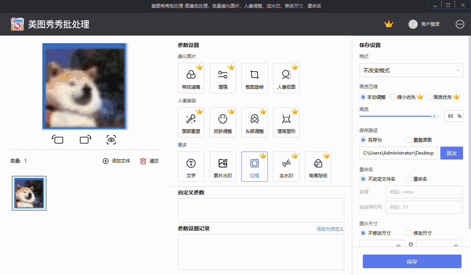Open the 不改变格式 format dropdown
Screen dimensions: 471x275
(x=411, y=70)
